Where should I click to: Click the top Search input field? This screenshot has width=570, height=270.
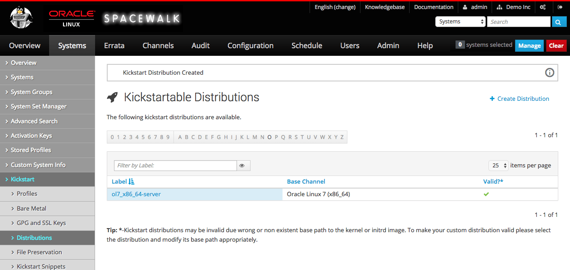(x=519, y=22)
